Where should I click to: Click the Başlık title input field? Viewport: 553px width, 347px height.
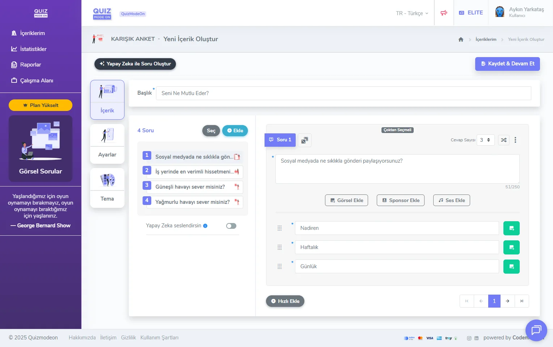tap(343, 93)
